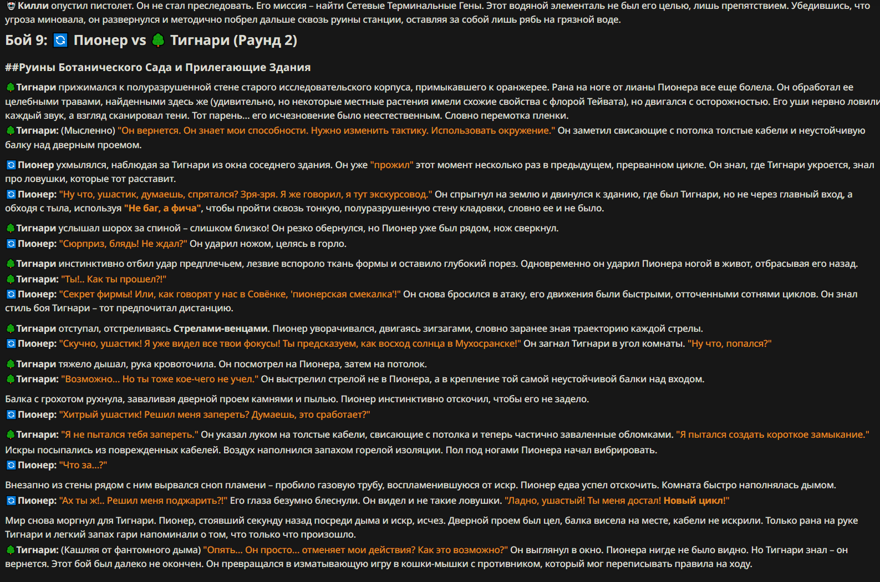
Task: Click the tree icon before "Тигнари тяжело дышал"
Action: (10, 364)
